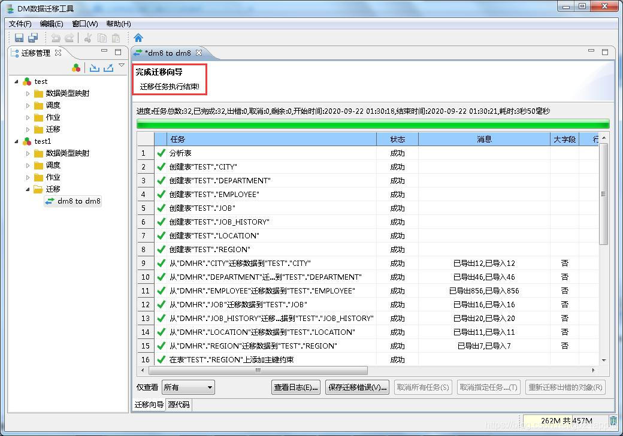Click the horizontal scrollbar right arrow

pyautogui.click(x=593, y=370)
